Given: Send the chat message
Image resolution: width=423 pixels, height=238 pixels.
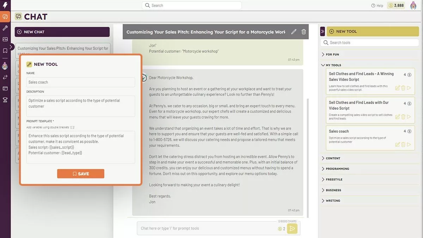Looking at the screenshot, I should click(292, 228).
